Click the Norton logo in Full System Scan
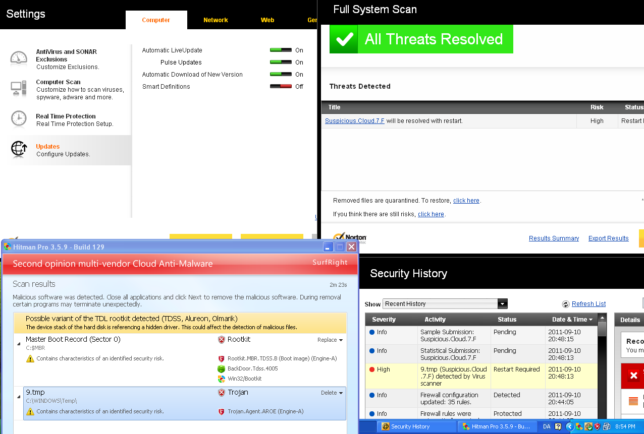 350,237
